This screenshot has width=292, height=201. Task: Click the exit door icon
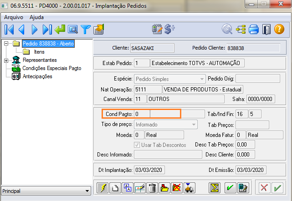click(266, 30)
